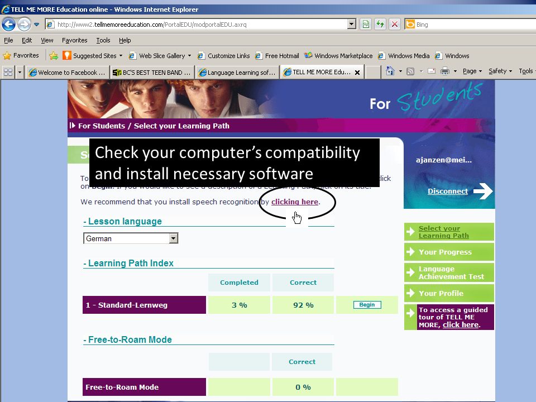Open Select your Learning Path sidebar link

pyautogui.click(x=449, y=232)
